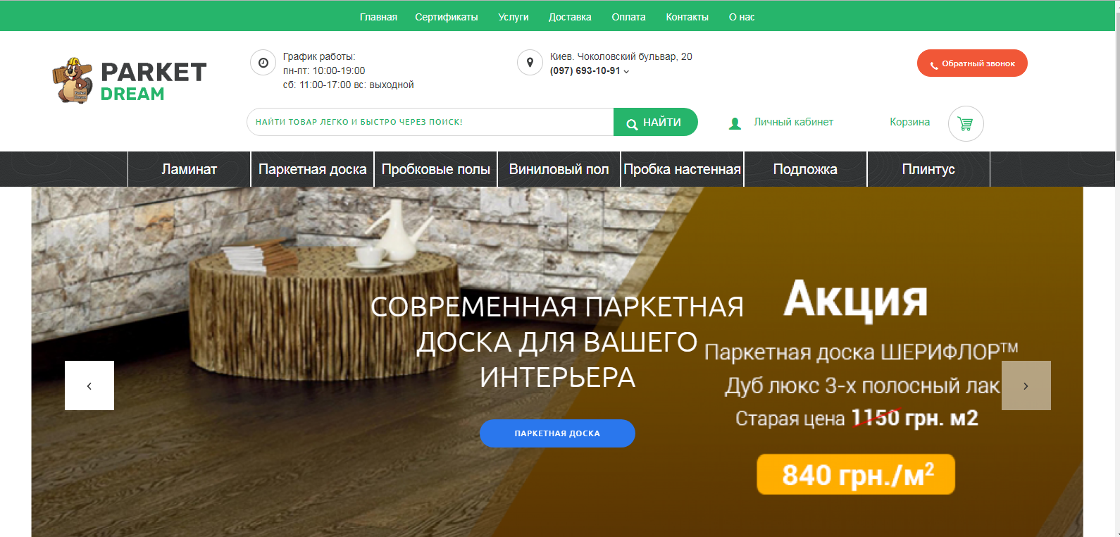Image resolution: width=1120 pixels, height=537 pixels.
Task: Click the blue ПАРКЕТНАЯ ДОСКА banner button
Action: pos(557,433)
